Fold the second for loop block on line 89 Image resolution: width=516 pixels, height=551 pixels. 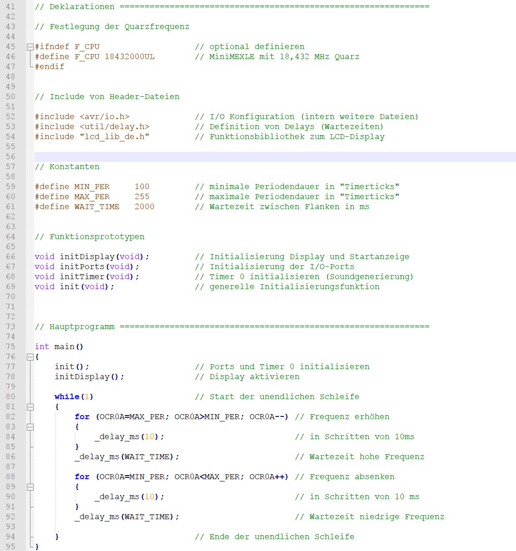click(x=30, y=487)
